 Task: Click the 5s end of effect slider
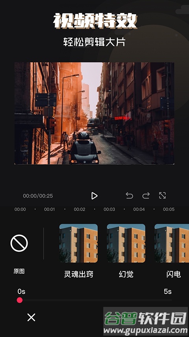pos(168,292)
